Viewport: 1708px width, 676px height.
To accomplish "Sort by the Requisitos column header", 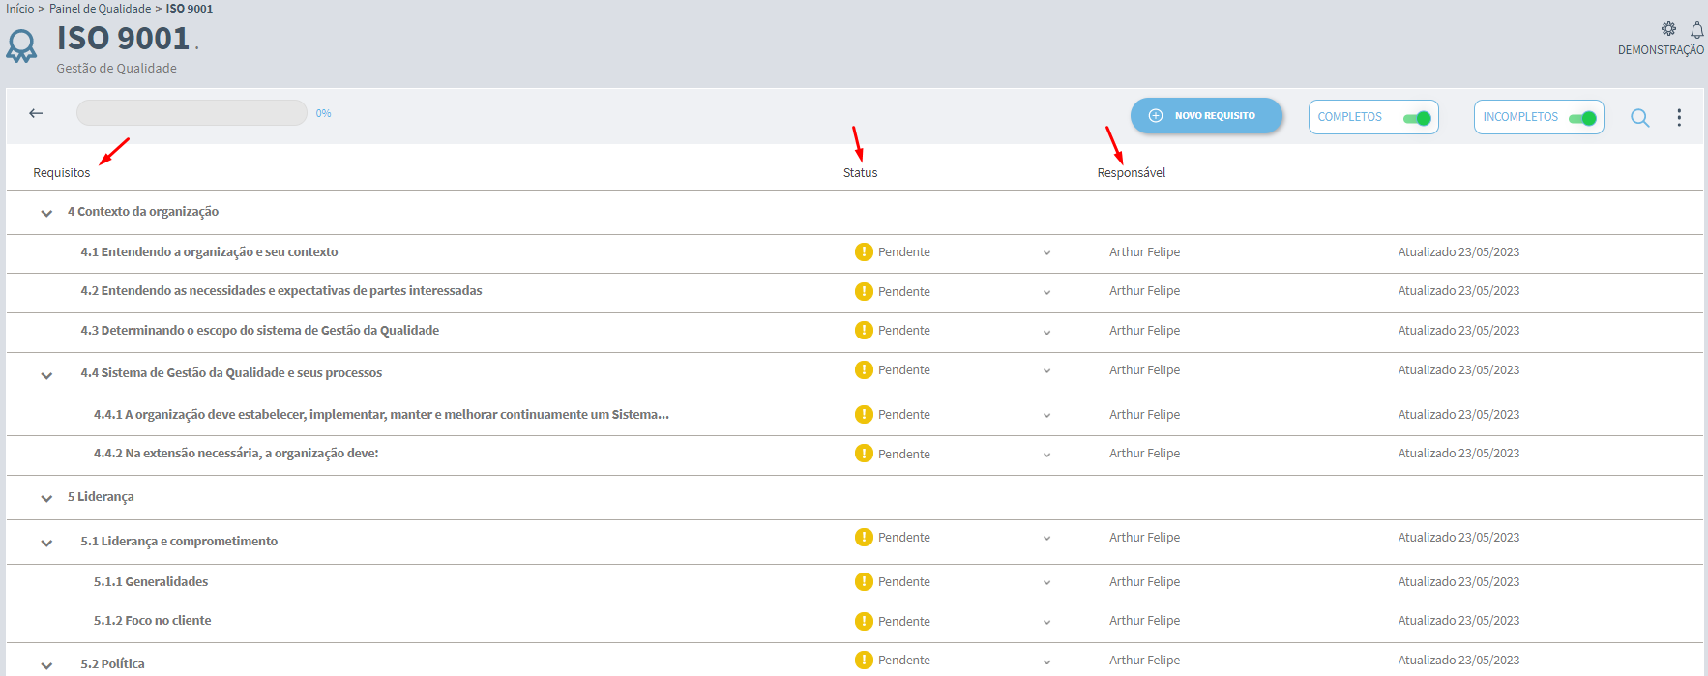I will [x=62, y=173].
